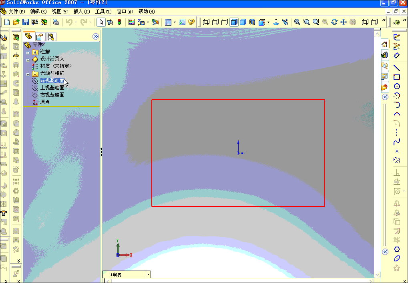Select the Rectangle sketch tool
Screen dimensions: 408x283
pos(396,77)
